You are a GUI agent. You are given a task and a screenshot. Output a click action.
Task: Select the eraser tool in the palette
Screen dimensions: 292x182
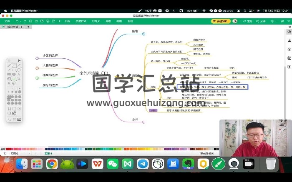tap(14, 83)
